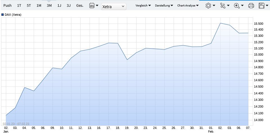Open the Darstellung menu
270x134 pixels.
[164, 6]
